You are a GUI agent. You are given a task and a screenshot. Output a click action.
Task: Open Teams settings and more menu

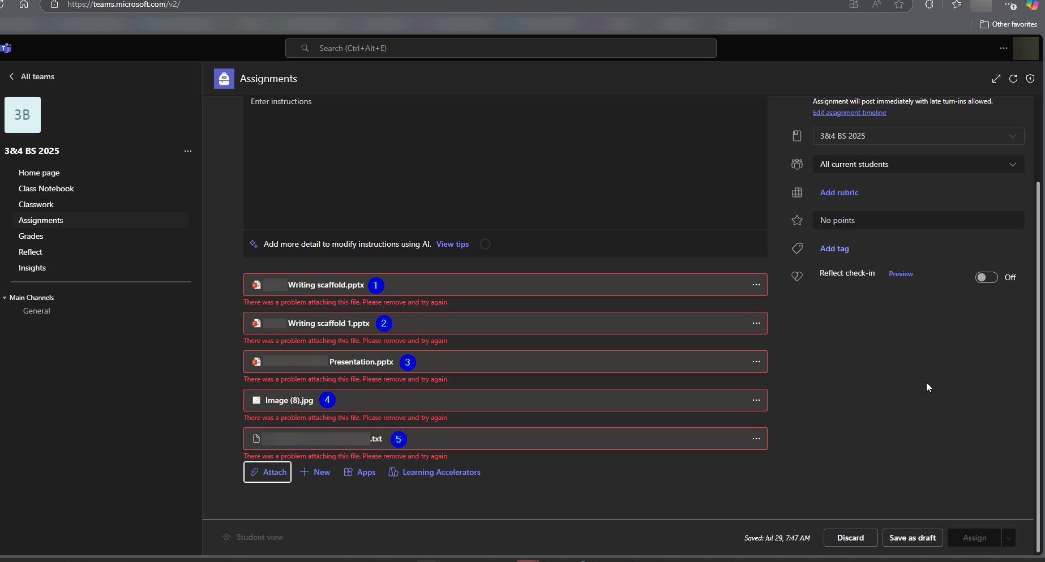pyautogui.click(x=1004, y=48)
